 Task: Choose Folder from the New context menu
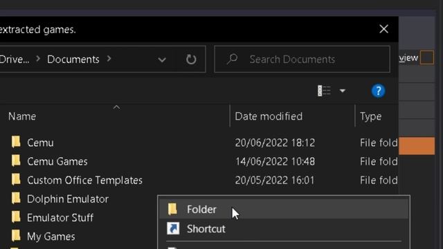[x=284, y=210]
